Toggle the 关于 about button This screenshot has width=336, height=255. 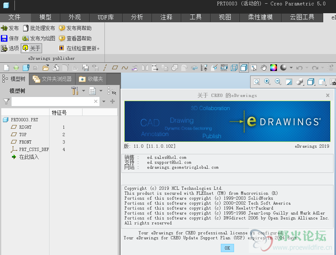point(31,48)
